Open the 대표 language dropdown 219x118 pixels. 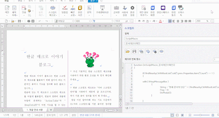click(89, 21)
